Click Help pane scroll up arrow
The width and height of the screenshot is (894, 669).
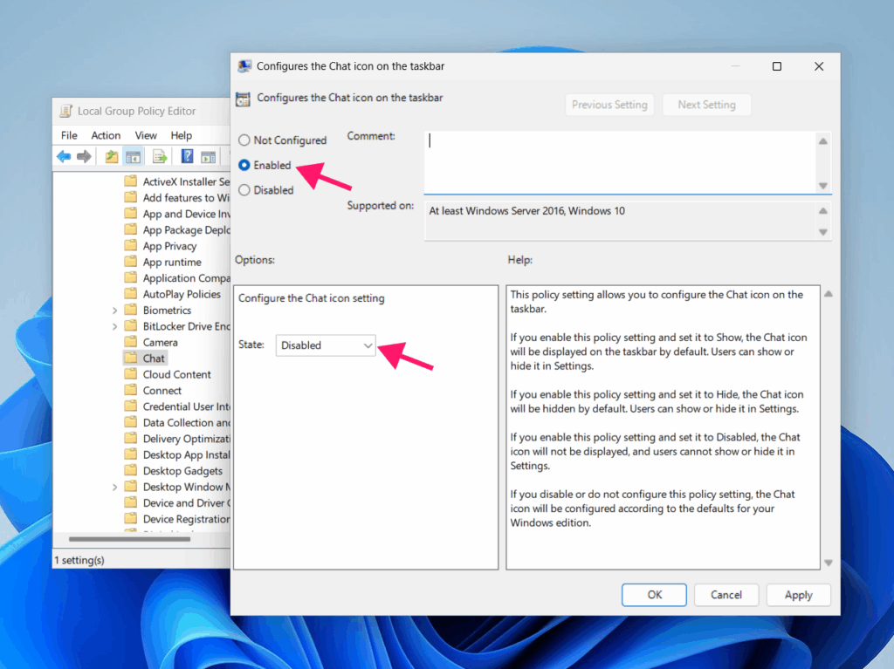coord(829,294)
